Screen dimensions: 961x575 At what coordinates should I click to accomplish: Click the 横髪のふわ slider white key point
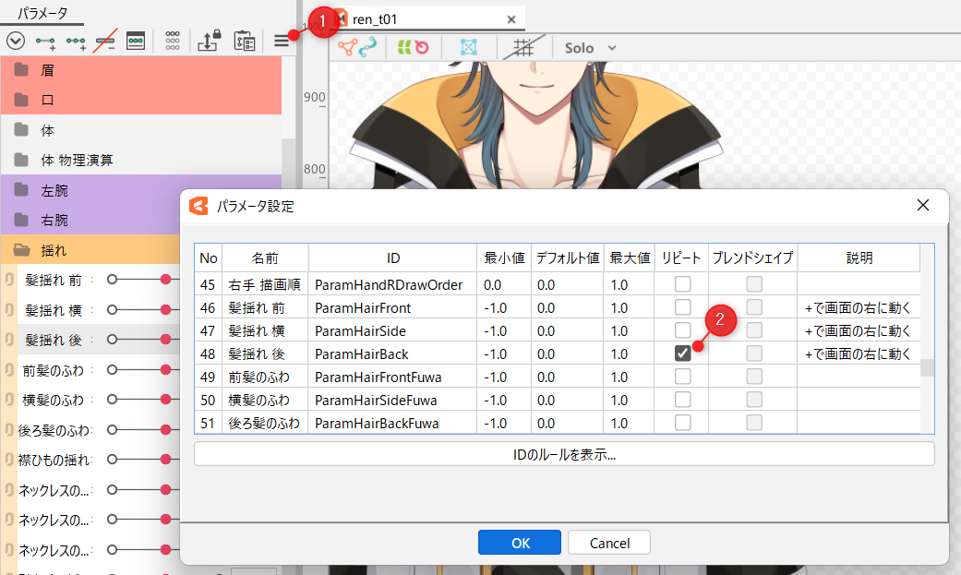click(x=112, y=400)
